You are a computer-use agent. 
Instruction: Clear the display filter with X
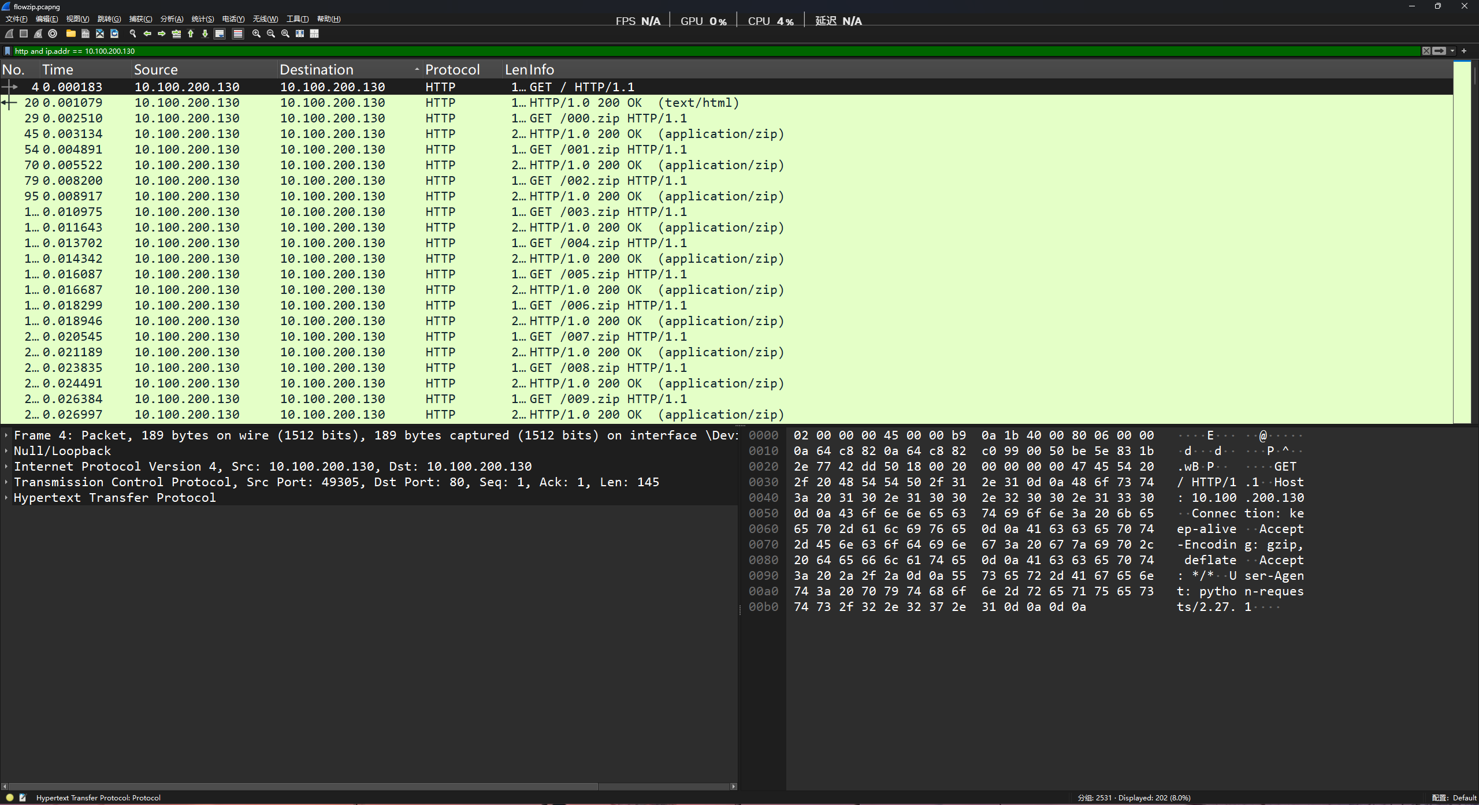[x=1426, y=51]
